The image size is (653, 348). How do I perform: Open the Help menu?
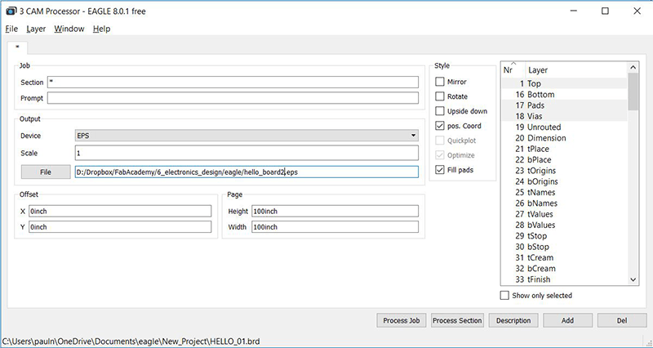coord(101,29)
